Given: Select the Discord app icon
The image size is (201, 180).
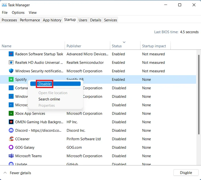Looking at the screenshot, I should pyautogui.click(x=11, y=130).
